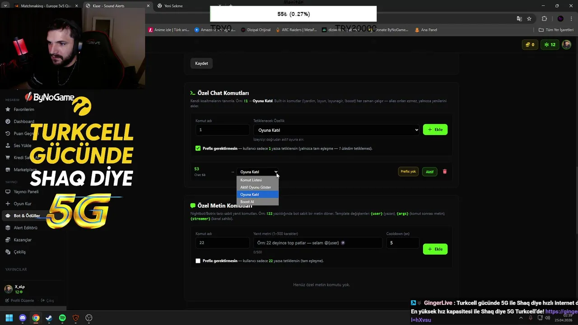This screenshot has width=578, height=325.
Task: Check Prefix gerektirmesin for text command
Action: (198, 261)
